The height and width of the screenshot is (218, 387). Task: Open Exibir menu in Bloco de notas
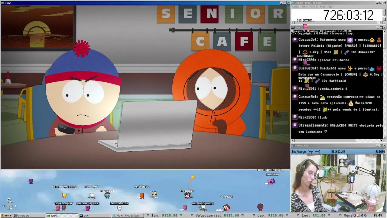(323, 7)
